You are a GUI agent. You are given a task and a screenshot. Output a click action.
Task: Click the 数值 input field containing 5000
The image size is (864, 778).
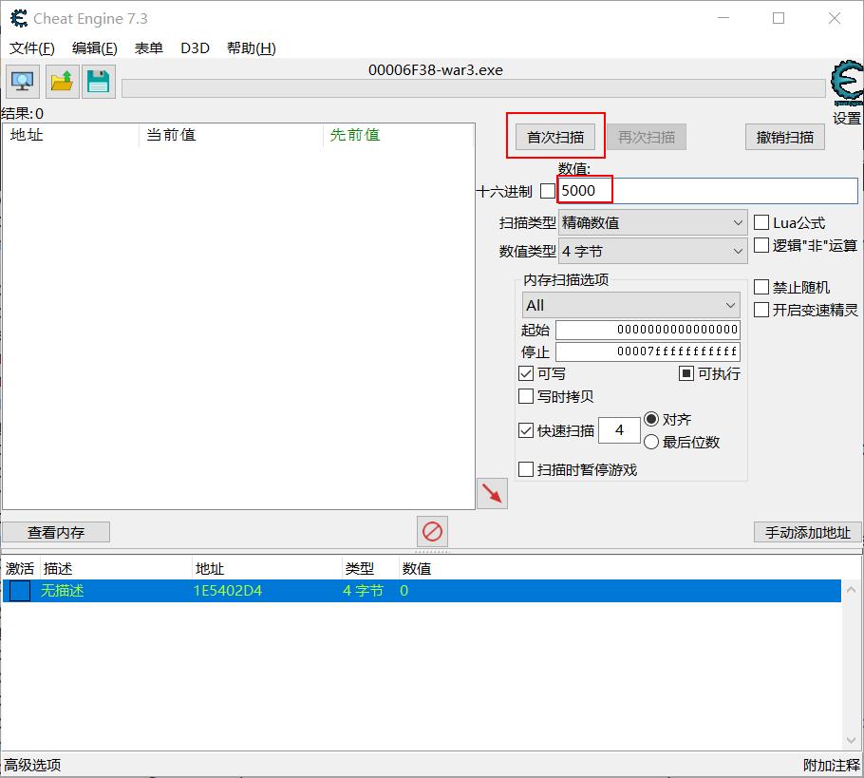point(706,191)
